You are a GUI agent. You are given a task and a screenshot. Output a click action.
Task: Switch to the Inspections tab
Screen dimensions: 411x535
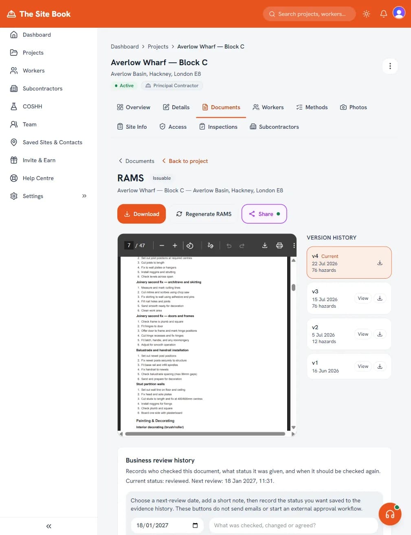[x=218, y=127]
